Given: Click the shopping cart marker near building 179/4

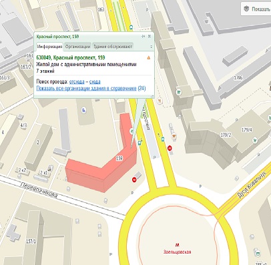Looking at the screenshot, I should coord(255,140).
